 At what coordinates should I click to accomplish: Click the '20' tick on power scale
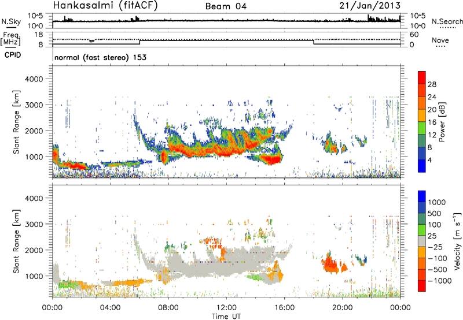432,110
